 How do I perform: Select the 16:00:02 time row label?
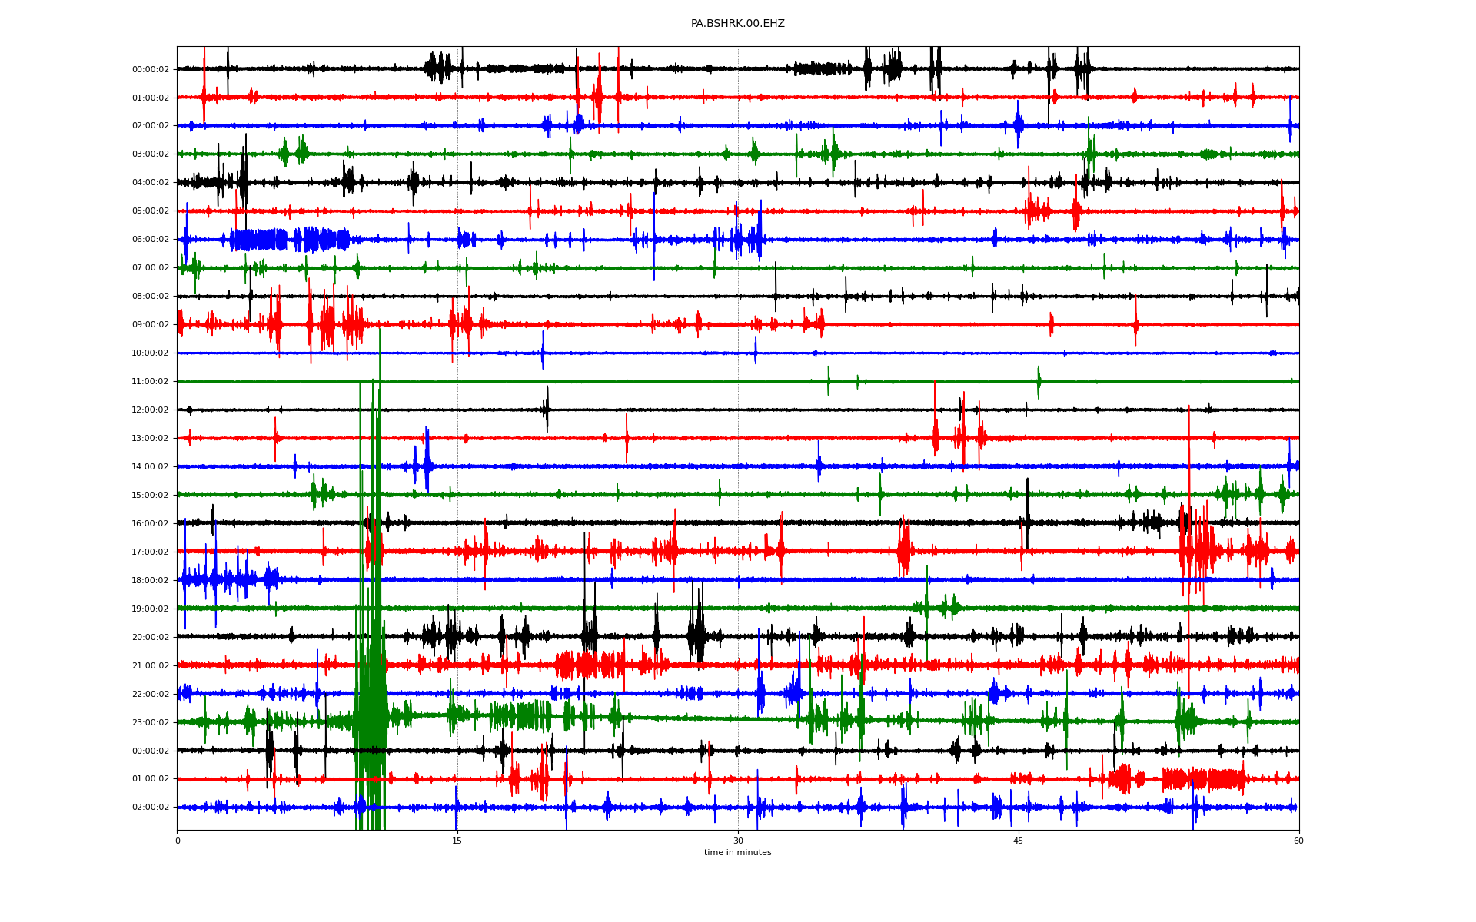pos(151,524)
